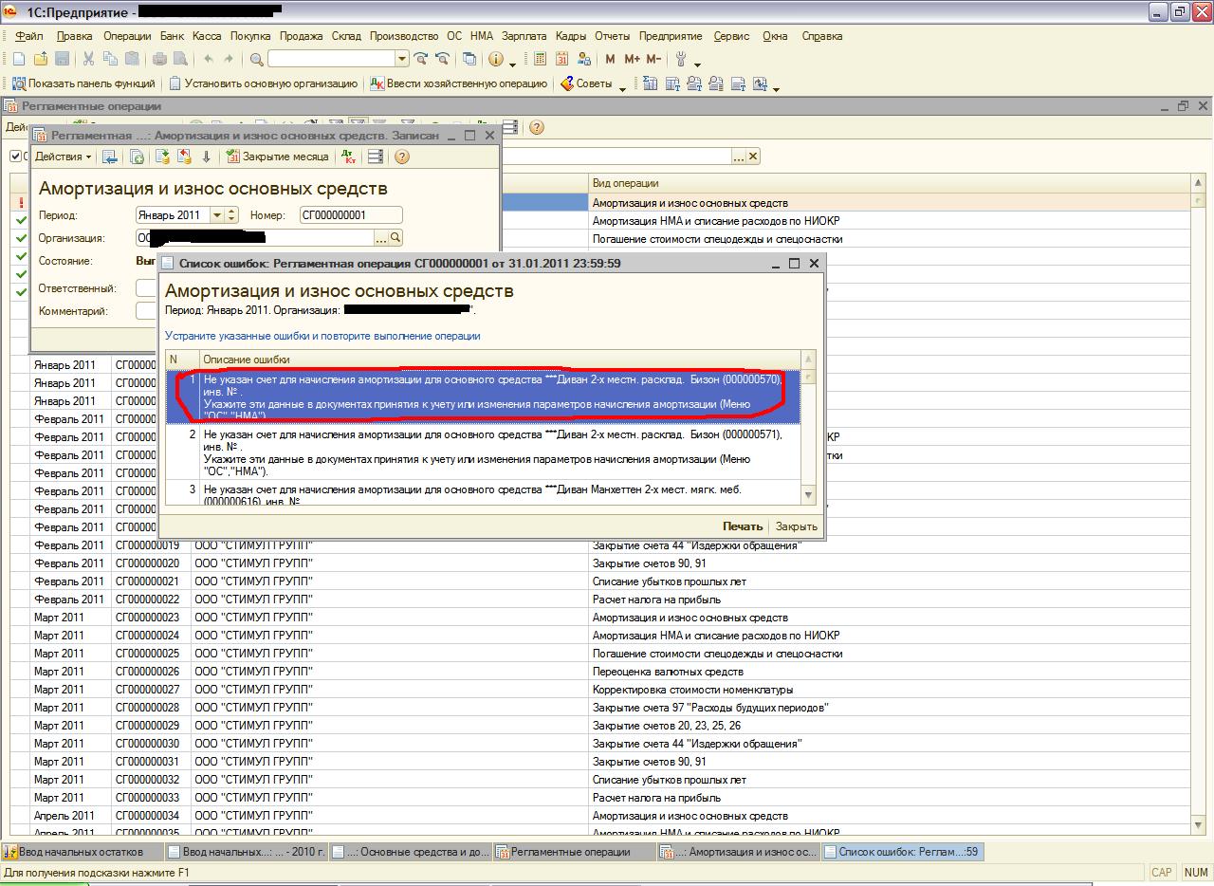Click the cut (scissors) icon
This screenshot has width=1214, height=886.
(88, 59)
